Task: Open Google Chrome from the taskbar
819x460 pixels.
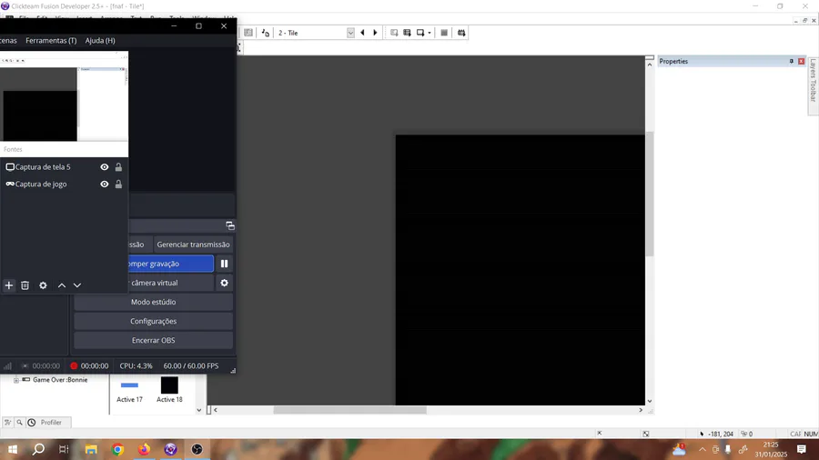Action: click(x=117, y=449)
